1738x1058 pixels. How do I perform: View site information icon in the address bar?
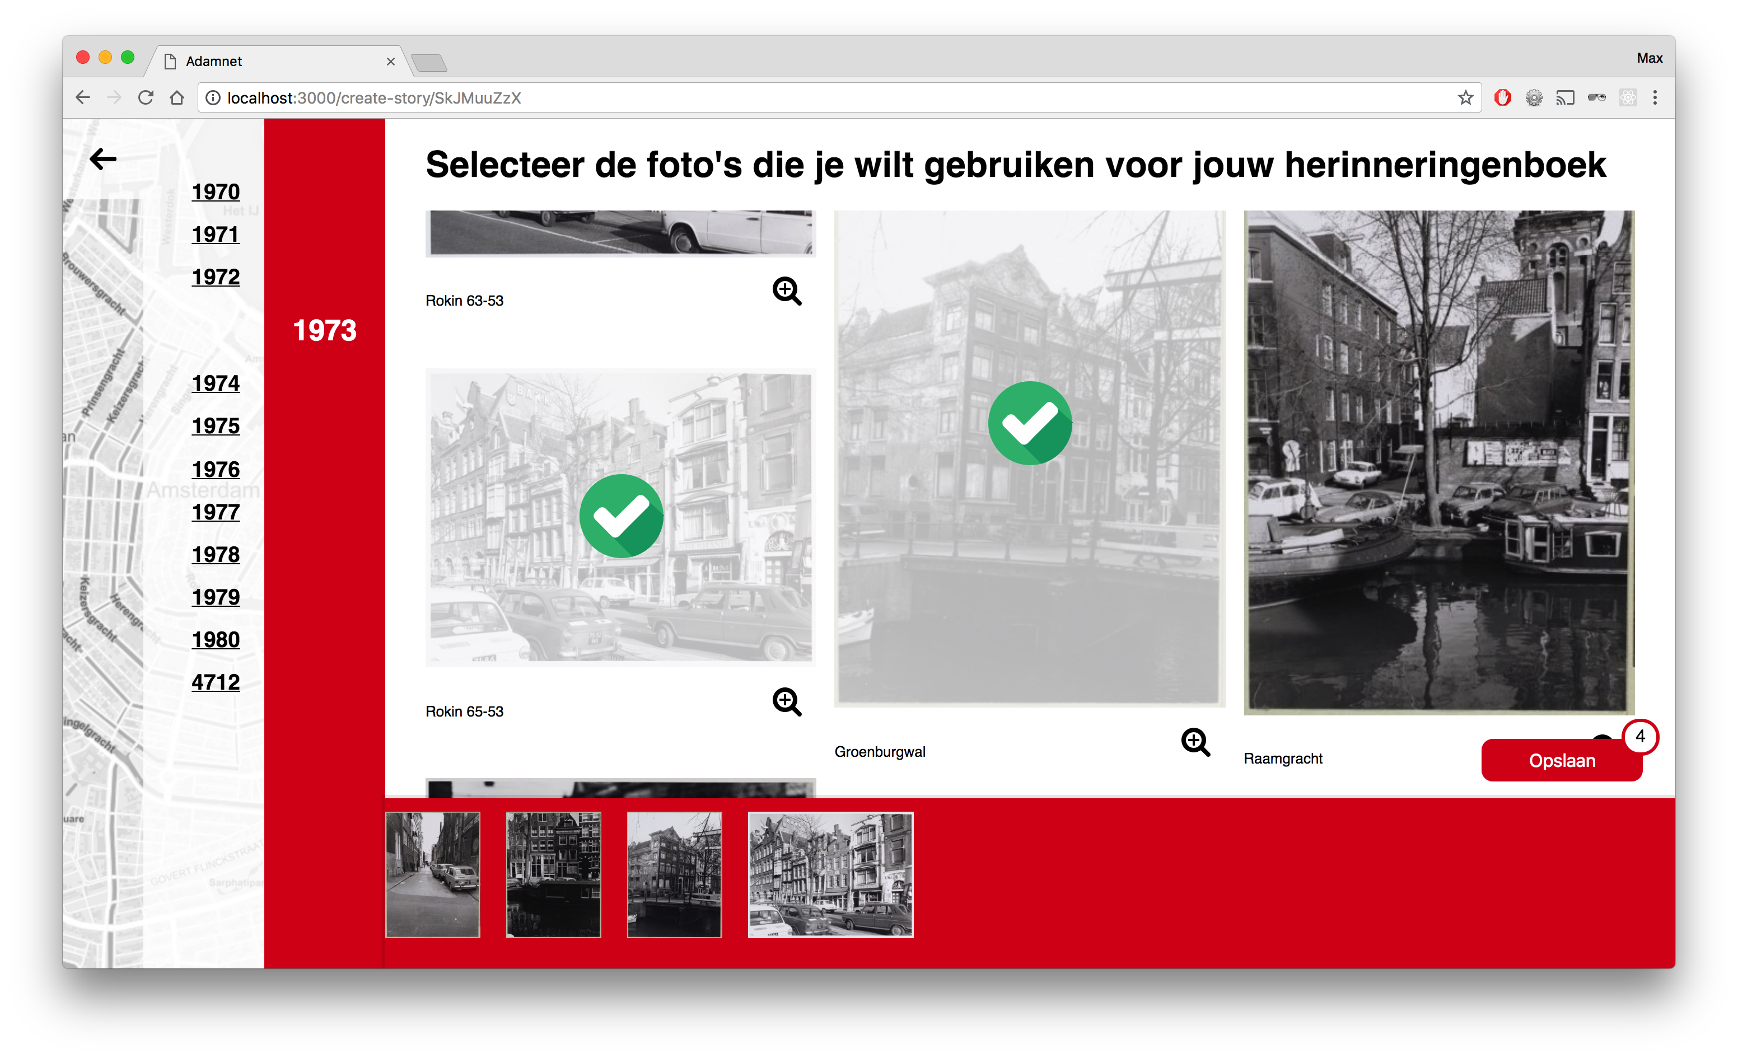tap(212, 98)
